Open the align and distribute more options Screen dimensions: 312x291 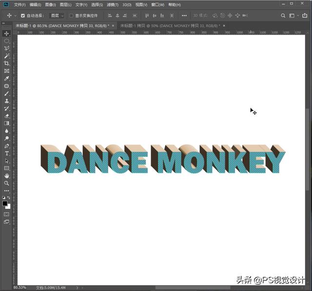click(184, 16)
